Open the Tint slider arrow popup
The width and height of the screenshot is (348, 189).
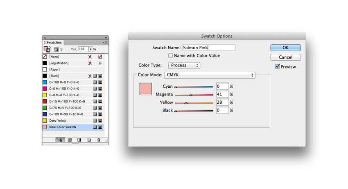tap(90, 49)
